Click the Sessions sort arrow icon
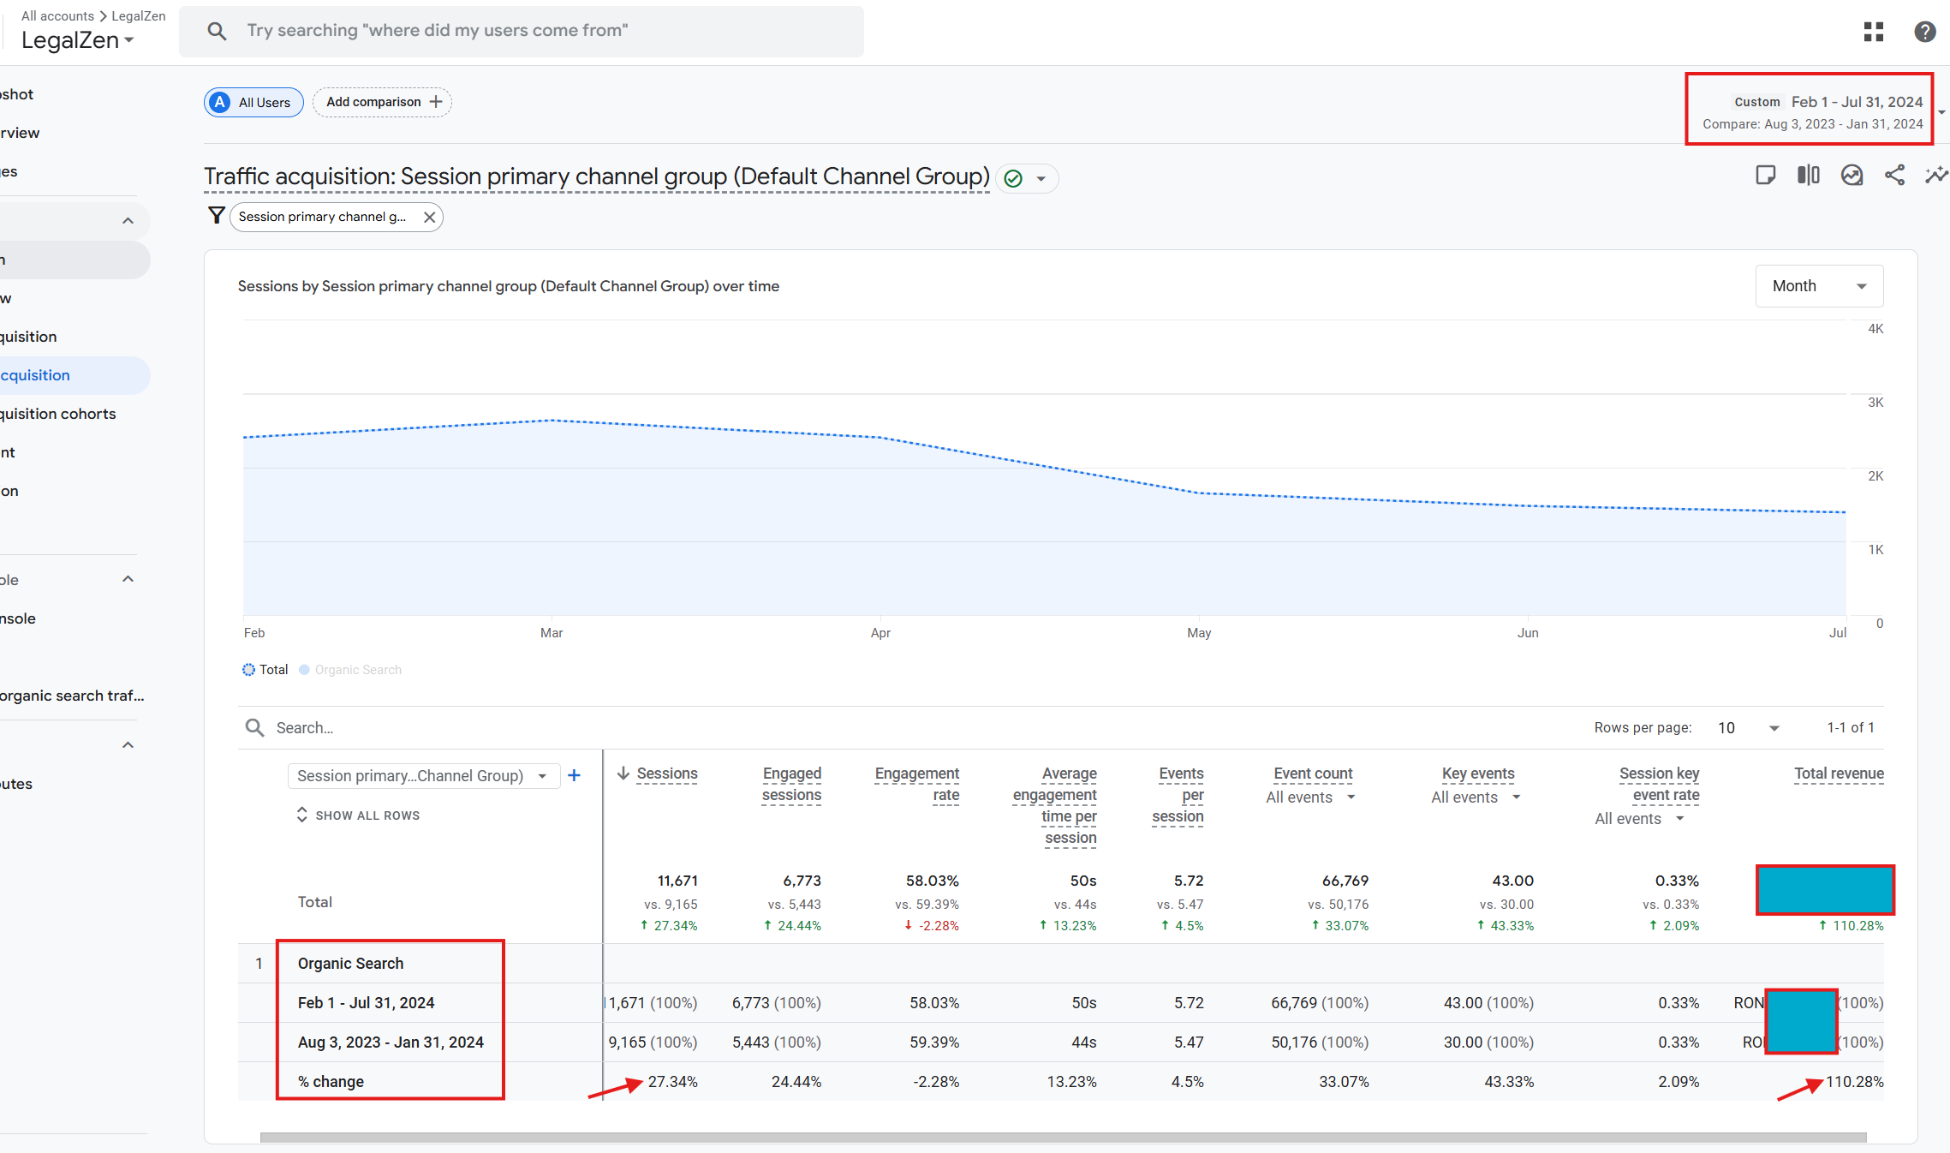Viewport: 1950px width, 1153px height. 623,774
